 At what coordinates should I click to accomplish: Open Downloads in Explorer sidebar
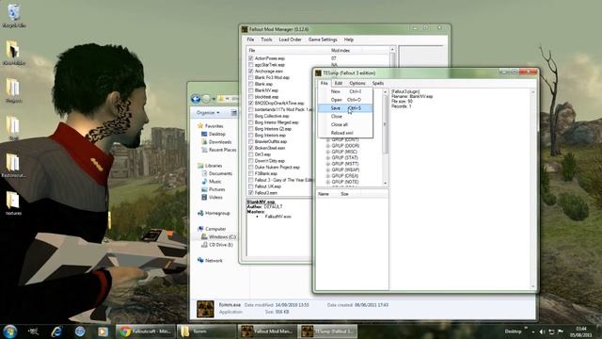[x=216, y=142]
